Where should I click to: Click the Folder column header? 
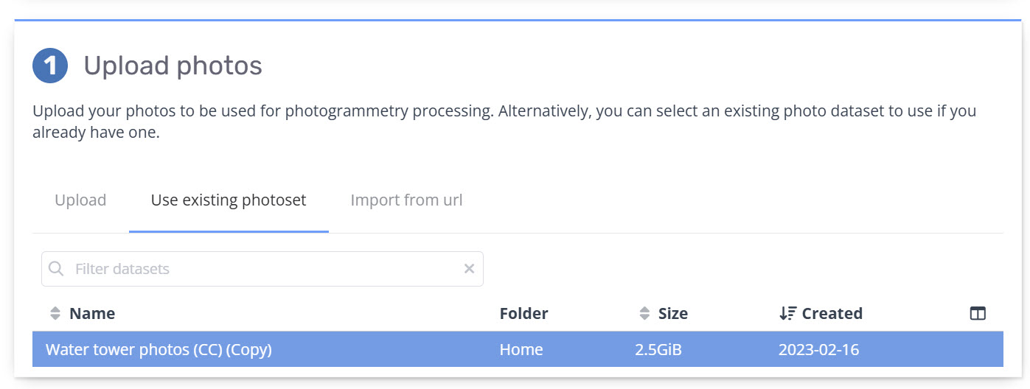coord(523,314)
